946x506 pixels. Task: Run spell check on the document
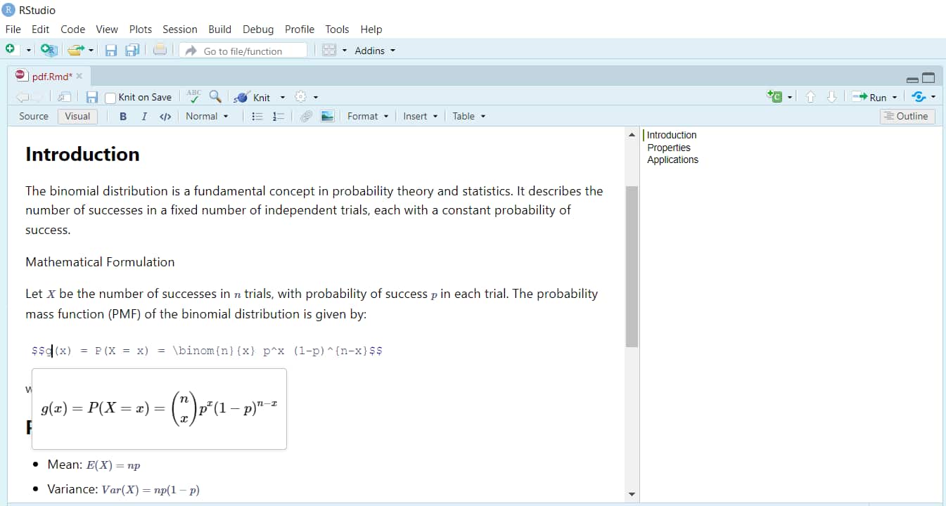coord(193,95)
